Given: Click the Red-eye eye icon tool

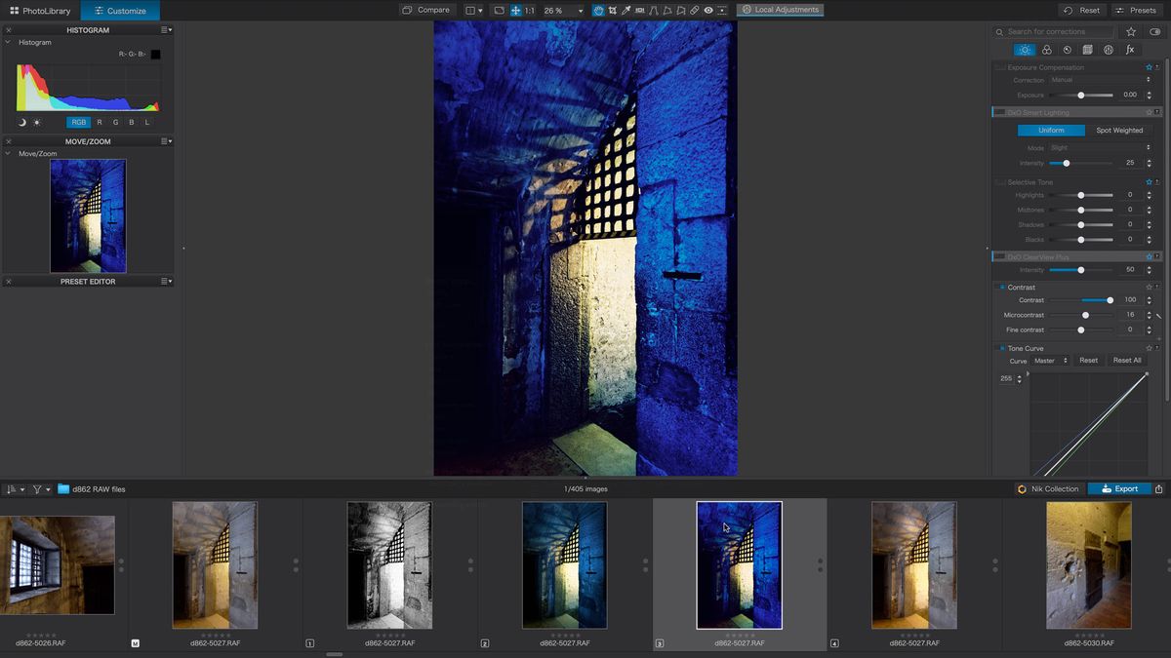Looking at the screenshot, I should (708, 10).
